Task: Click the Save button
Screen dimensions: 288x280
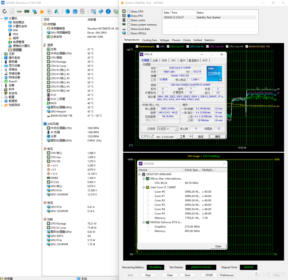Action: click(x=187, y=275)
